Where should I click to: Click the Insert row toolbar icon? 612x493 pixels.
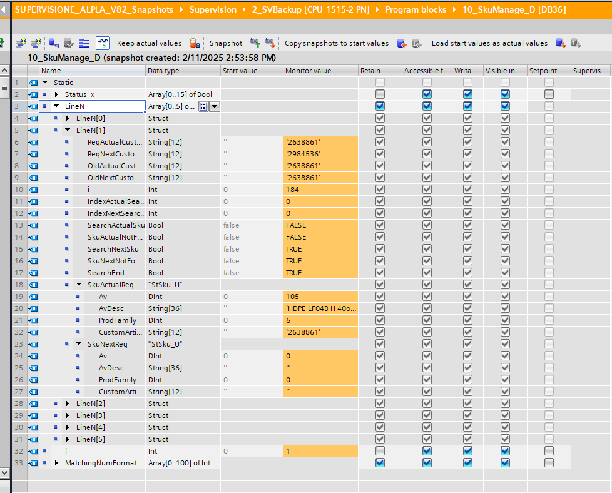coord(21,43)
